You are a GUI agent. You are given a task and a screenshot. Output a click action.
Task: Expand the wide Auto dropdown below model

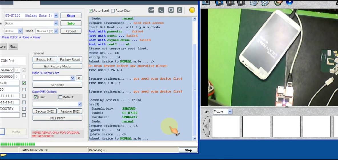coord(56,23)
